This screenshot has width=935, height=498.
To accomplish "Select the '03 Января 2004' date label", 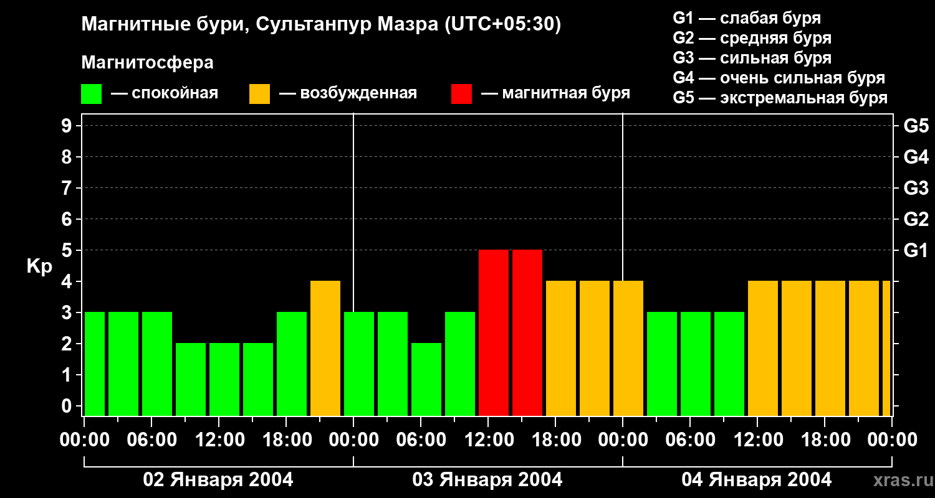I will coord(487,480).
